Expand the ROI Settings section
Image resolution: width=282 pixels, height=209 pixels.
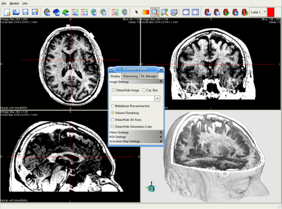click(136, 137)
